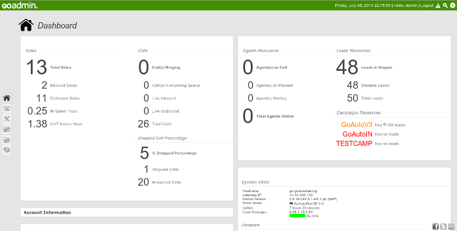Screen dimensions: 457x231
Task: Open the settings gear icon in header
Action: point(452,6)
